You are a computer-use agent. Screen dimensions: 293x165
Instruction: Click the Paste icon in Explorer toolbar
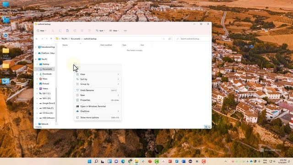[x=67, y=31]
